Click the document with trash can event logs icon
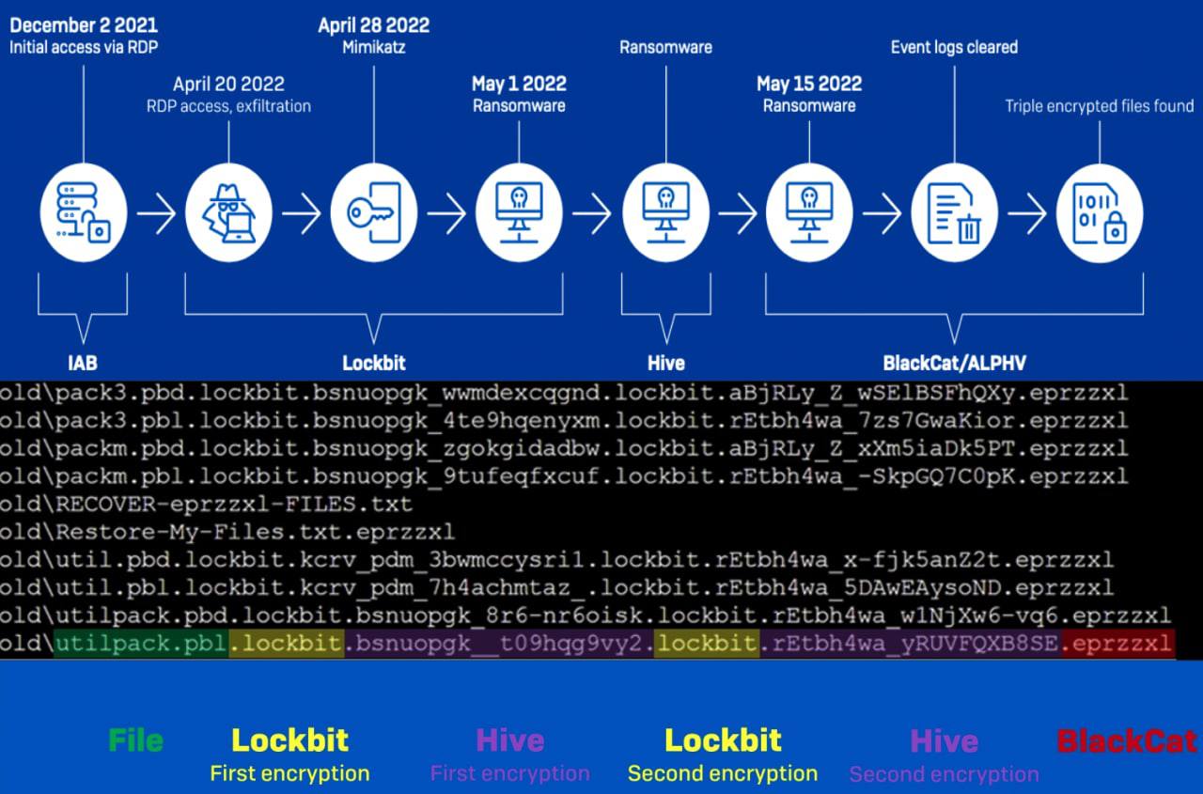1203x794 pixels. click(955, 214)
